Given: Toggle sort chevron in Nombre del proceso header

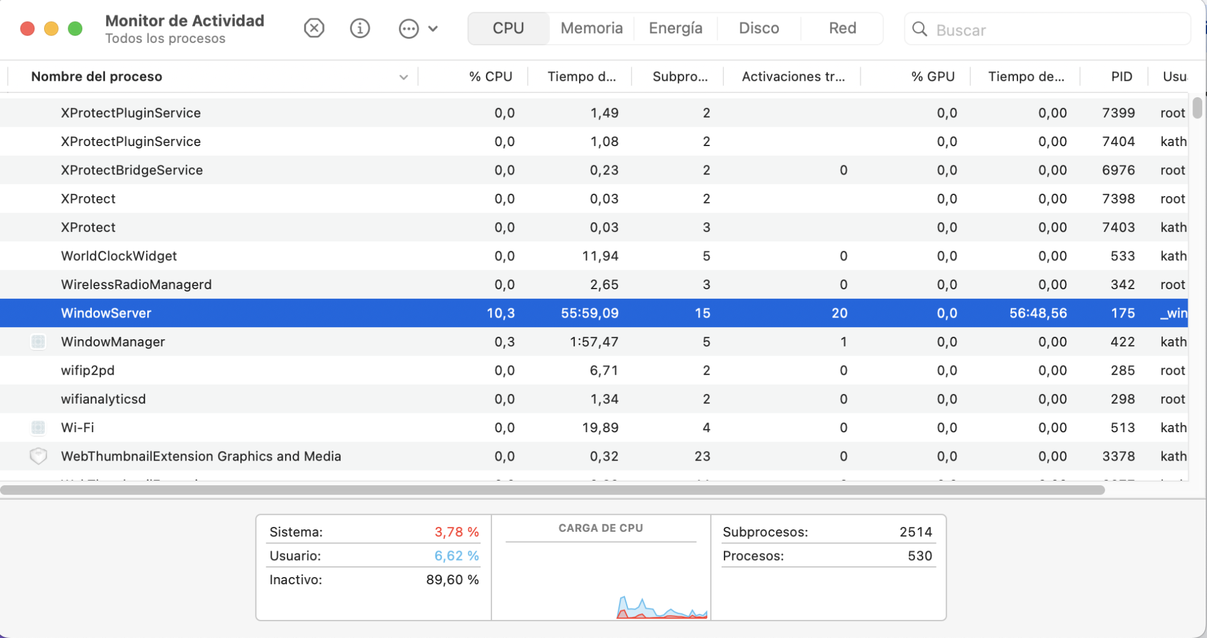Looking at the screenshot, I should coord(404,77).
